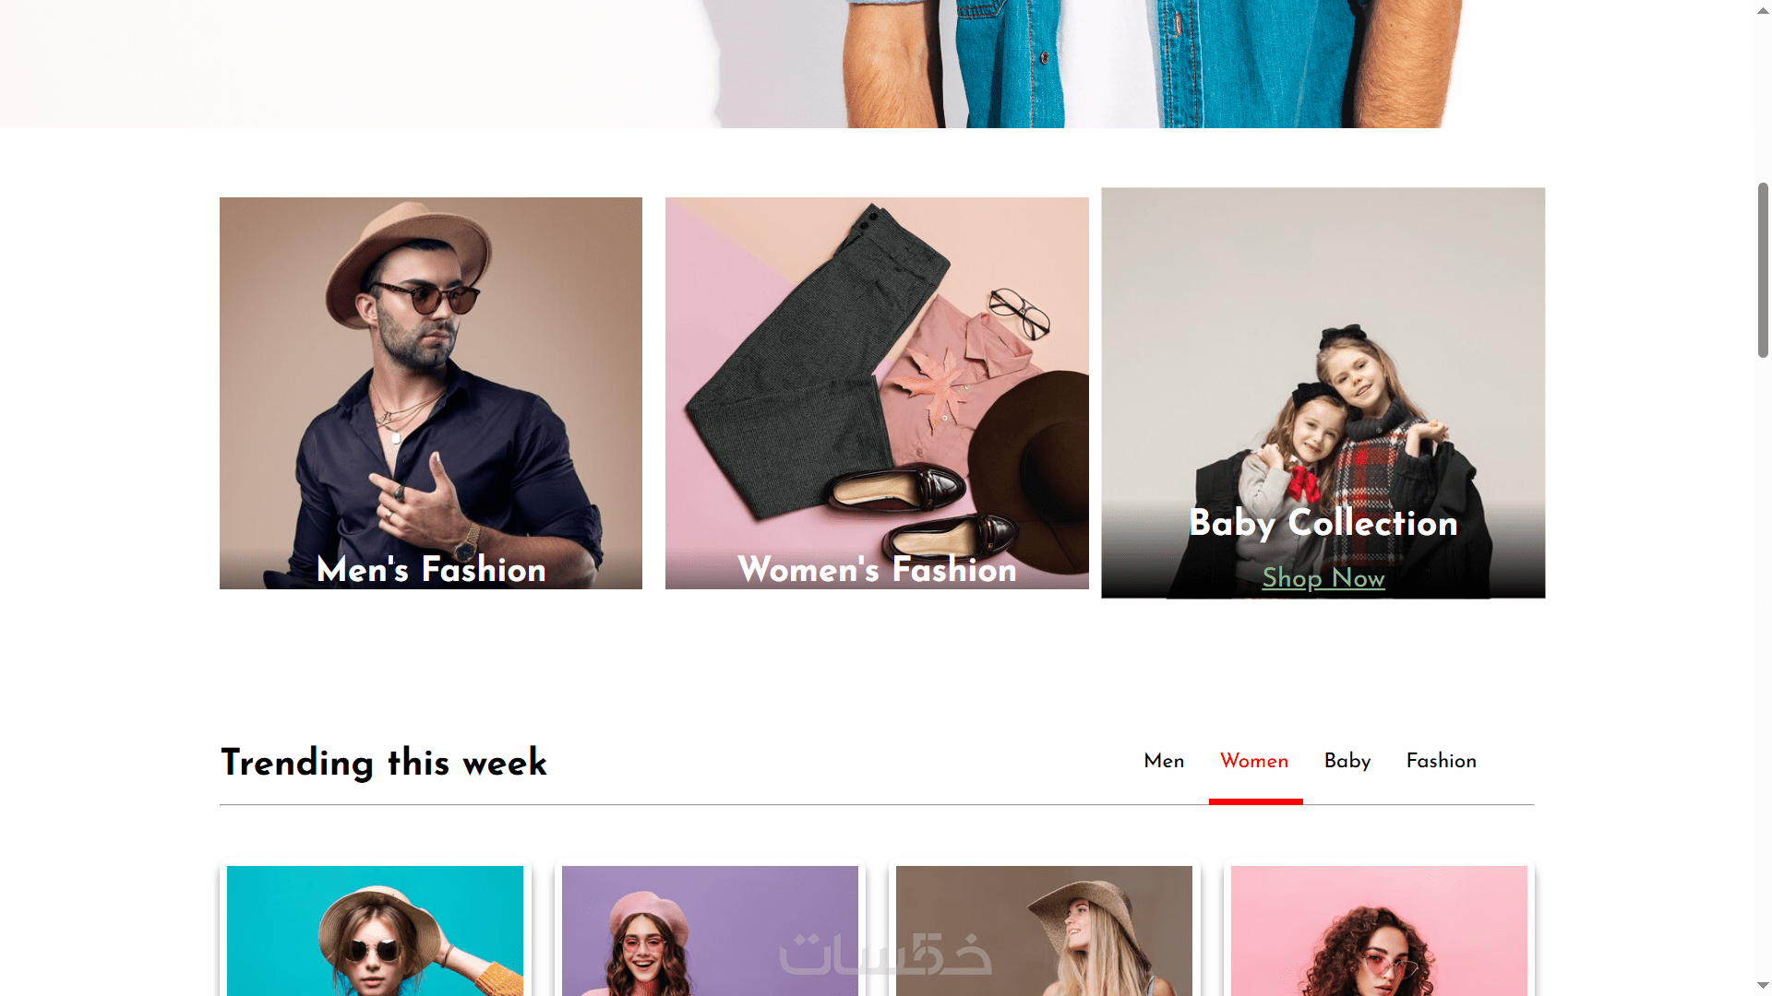Image resolution: width=1772 pixels, height=996 pixels.
Task: Open the Men's Fashion category card
Action: coord(431,393)
